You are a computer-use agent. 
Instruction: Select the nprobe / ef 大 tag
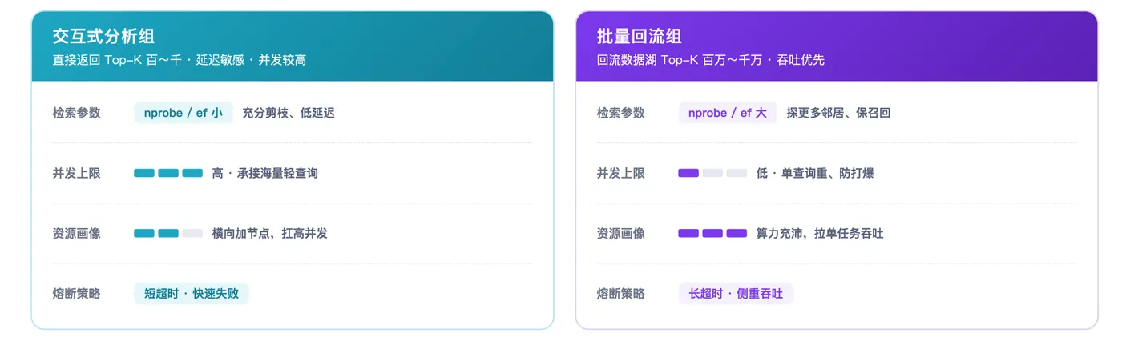pos(728,113)
